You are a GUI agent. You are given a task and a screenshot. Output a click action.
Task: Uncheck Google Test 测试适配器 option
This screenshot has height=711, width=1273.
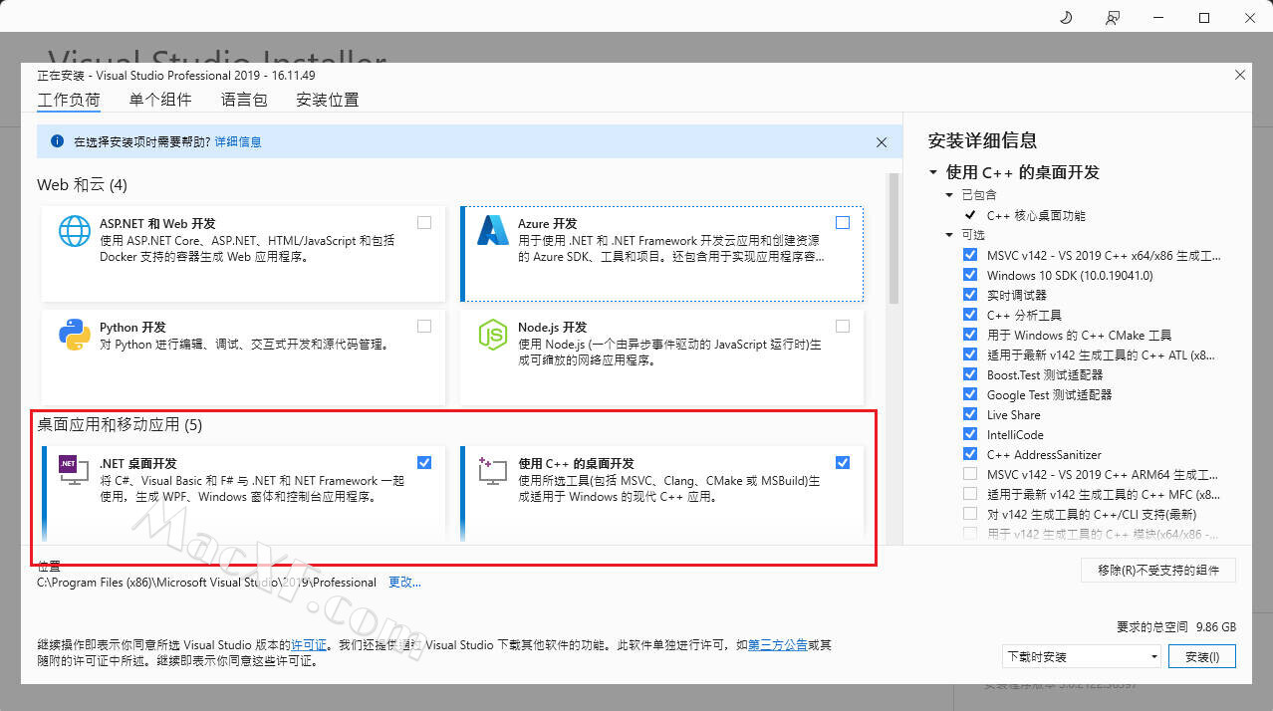970,394
